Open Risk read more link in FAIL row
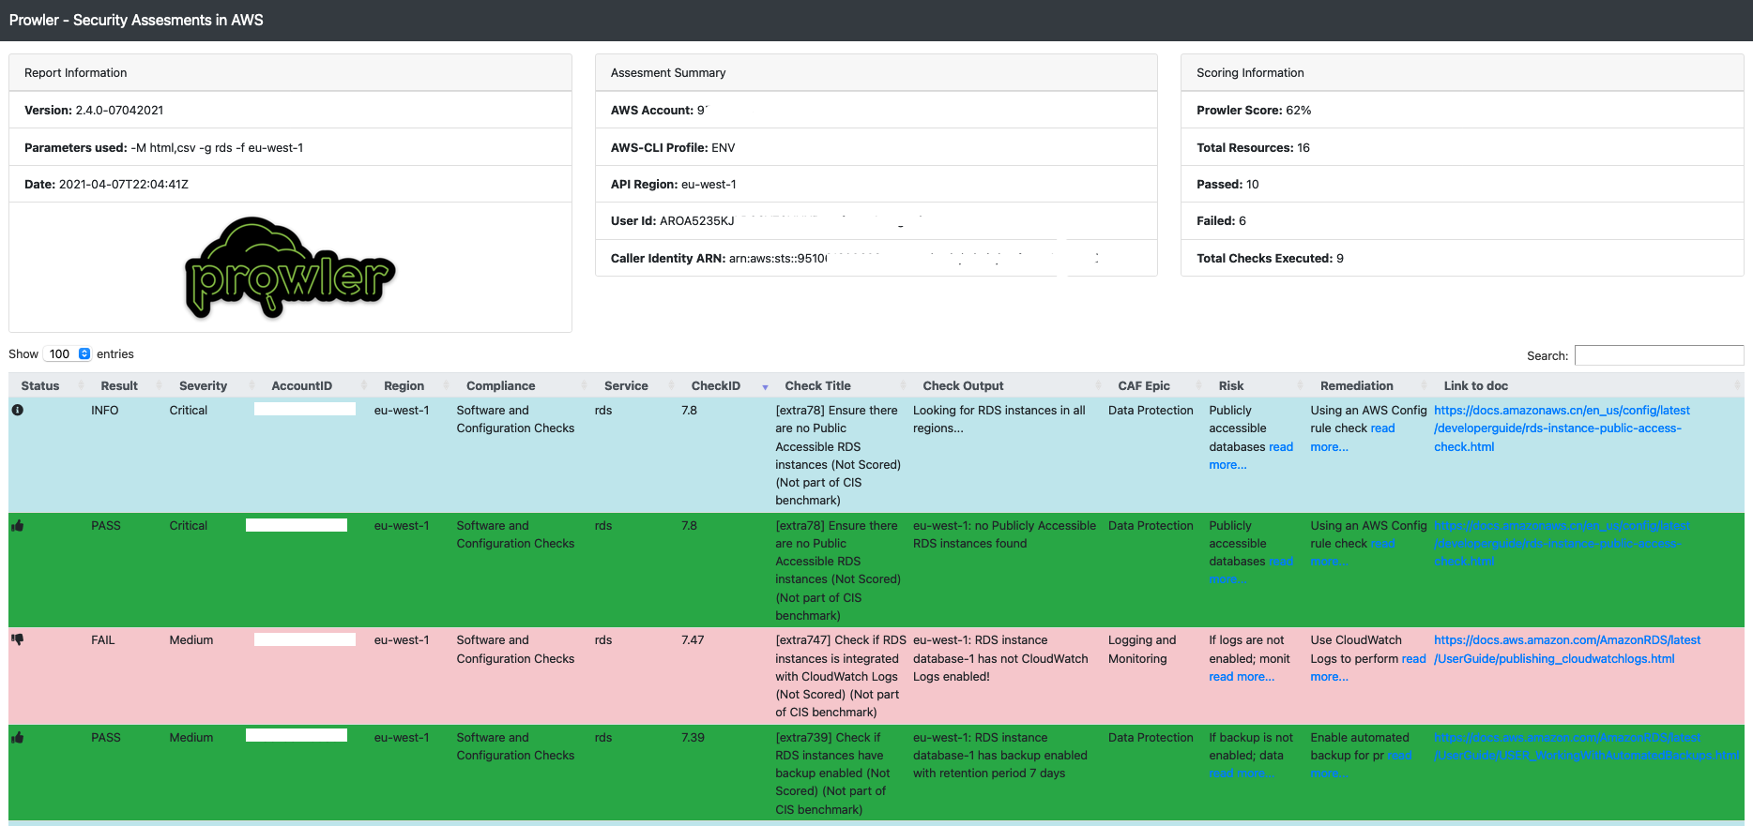The width and height of the screenshot is (1753, 826). pyautogui.click(x=1242, y=676)
